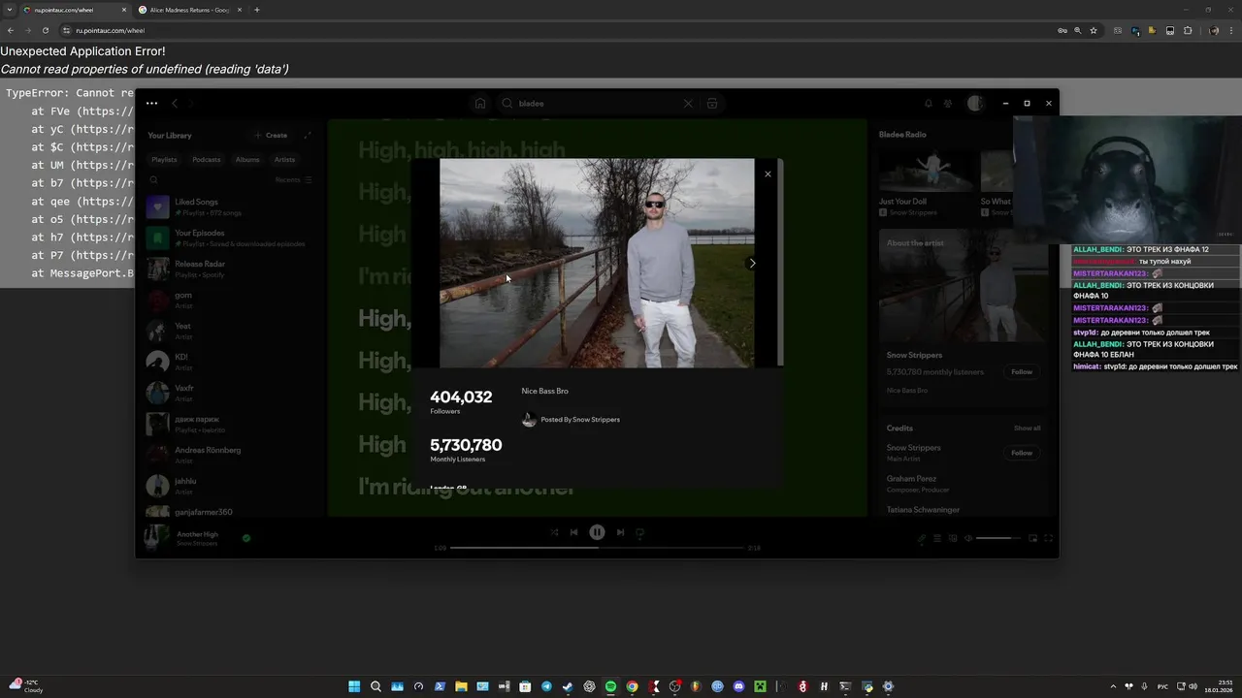Open Posted By Snow Strippers link
The height and width of the screenshot is (698, 1242).
click(580, 420)
